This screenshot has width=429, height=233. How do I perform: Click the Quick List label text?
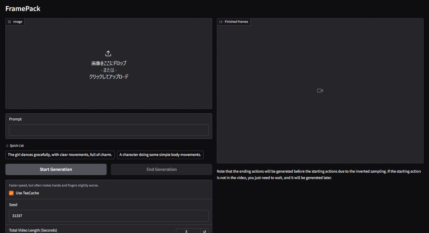[17, 146]
